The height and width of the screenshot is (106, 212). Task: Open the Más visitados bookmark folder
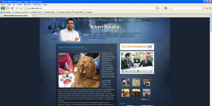pyautogui.click(x=6, y=12)
